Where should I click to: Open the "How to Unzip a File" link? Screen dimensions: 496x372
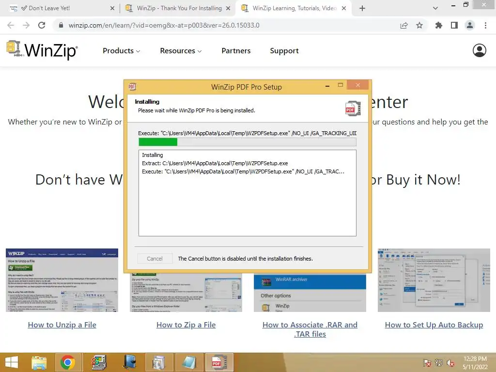[62, 325]
